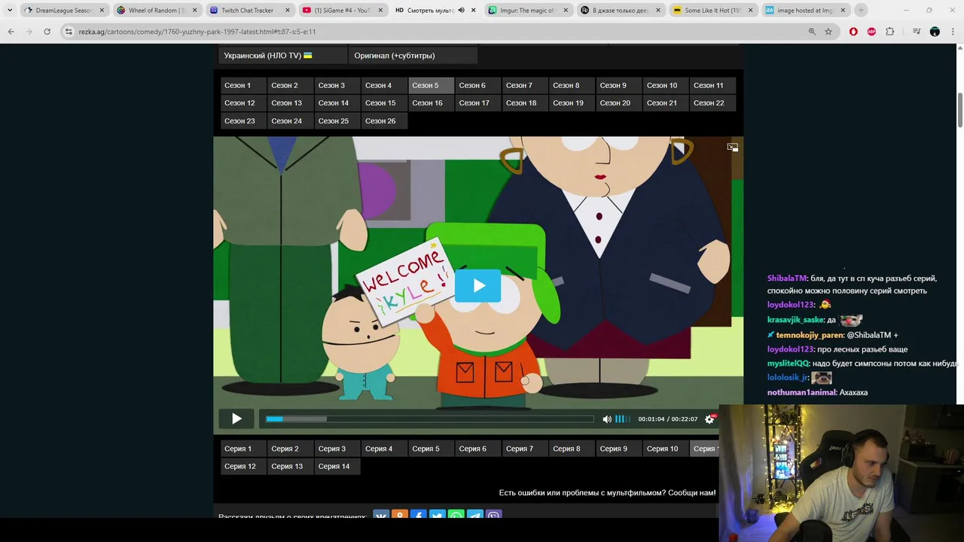Share via the WhatsApp icon
The image size is (964, 542).
456,516
